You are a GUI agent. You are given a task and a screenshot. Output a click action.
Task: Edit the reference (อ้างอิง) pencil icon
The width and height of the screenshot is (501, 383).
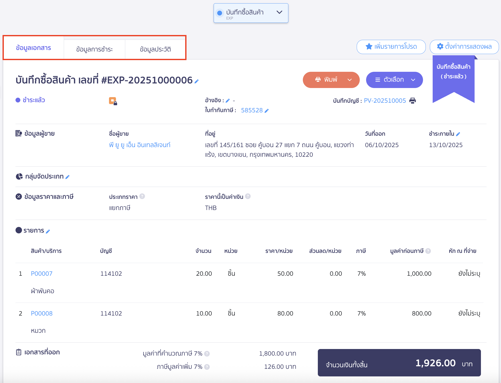pyautogui.click(x=228, y=101)
